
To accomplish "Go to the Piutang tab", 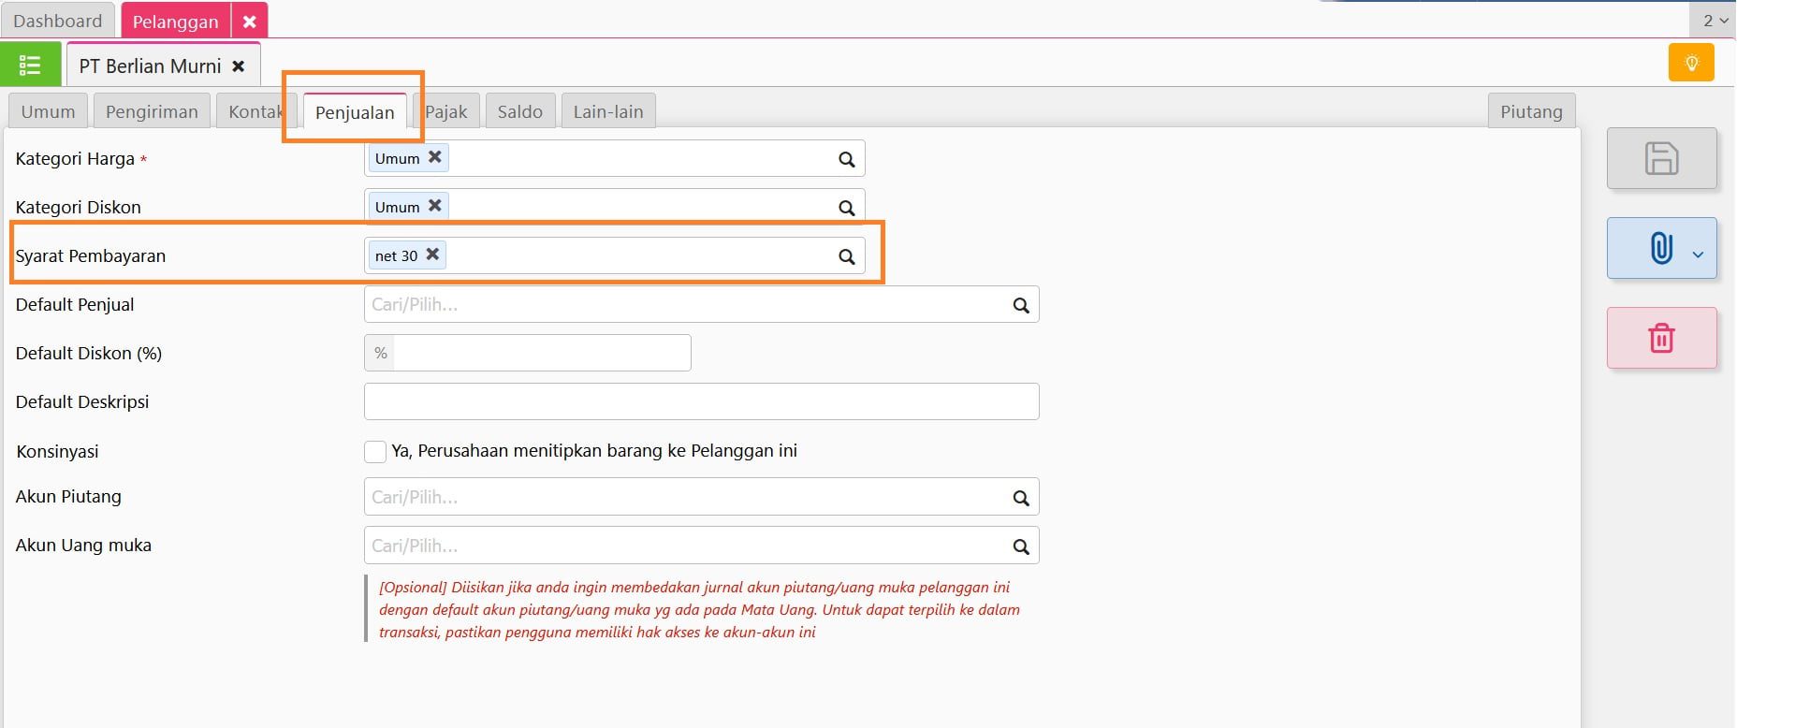I will [1530, 111].
